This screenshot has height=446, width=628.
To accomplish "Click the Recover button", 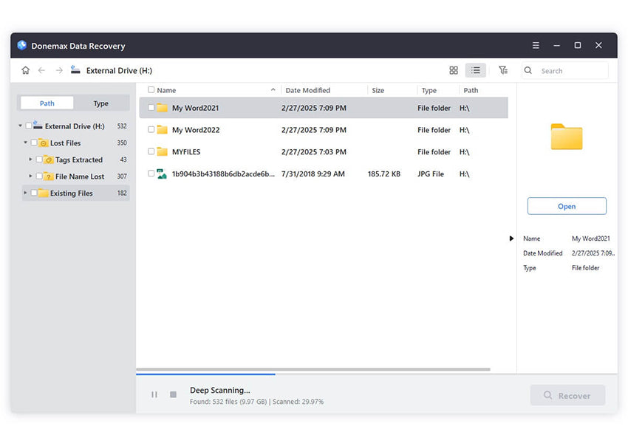I will tap(567, 396).
